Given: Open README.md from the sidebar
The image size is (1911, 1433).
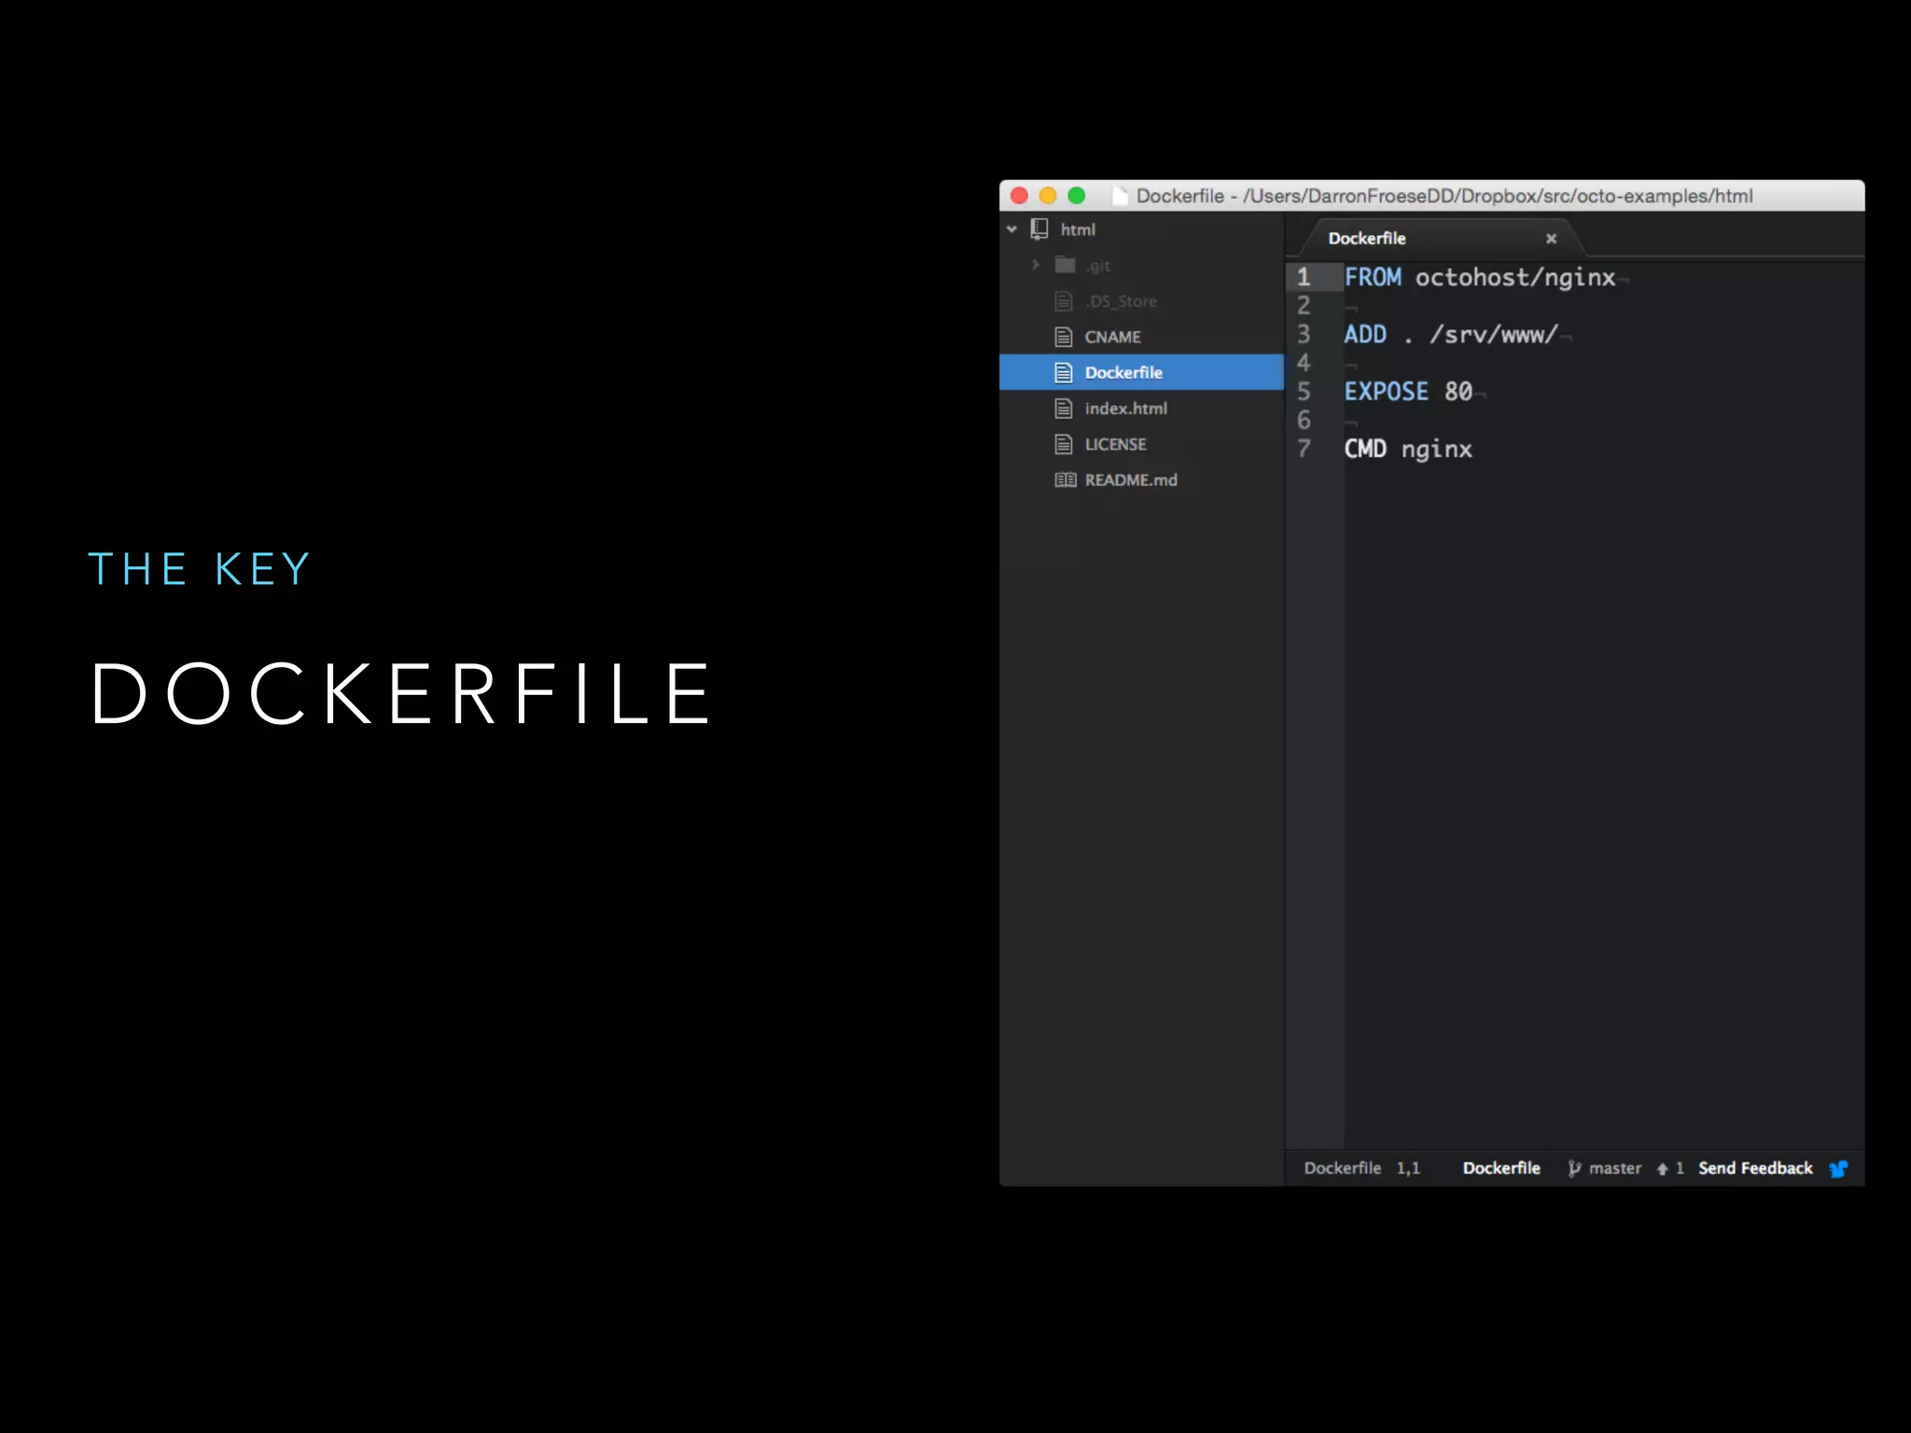Looking at the screenshot, I should 1131,480.
